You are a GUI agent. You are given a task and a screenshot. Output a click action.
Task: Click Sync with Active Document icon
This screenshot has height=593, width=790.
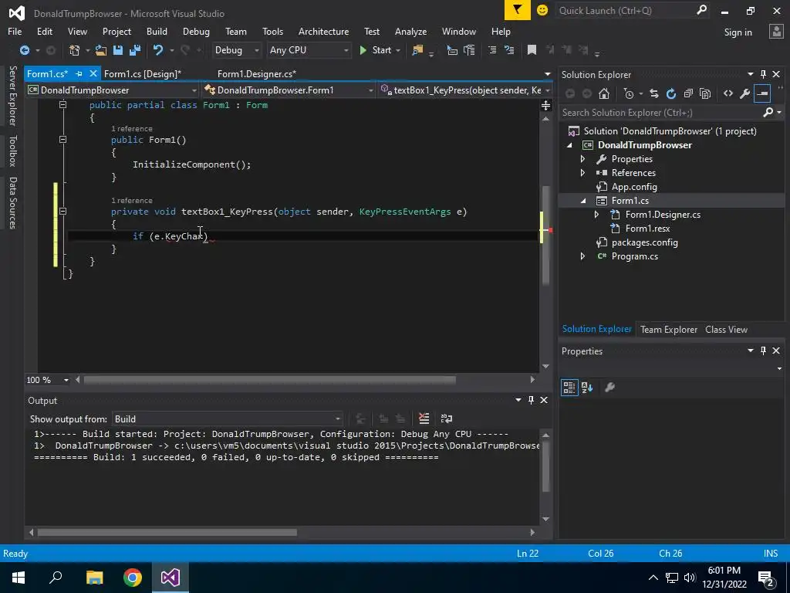pyautogui.click(x=654, y=93)
